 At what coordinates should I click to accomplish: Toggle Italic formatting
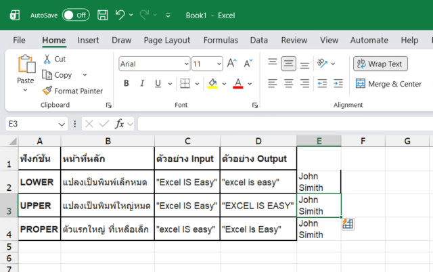(x=142, y=83)
